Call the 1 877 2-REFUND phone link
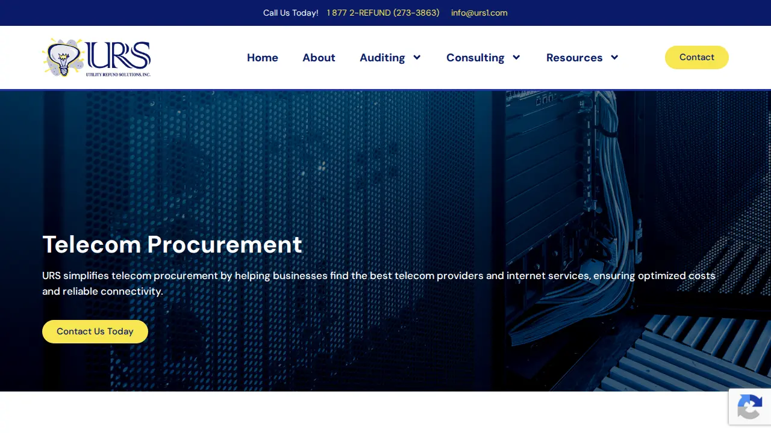This screenshot has width=771, height=433. pyautogui.click(x=383, y=13)
